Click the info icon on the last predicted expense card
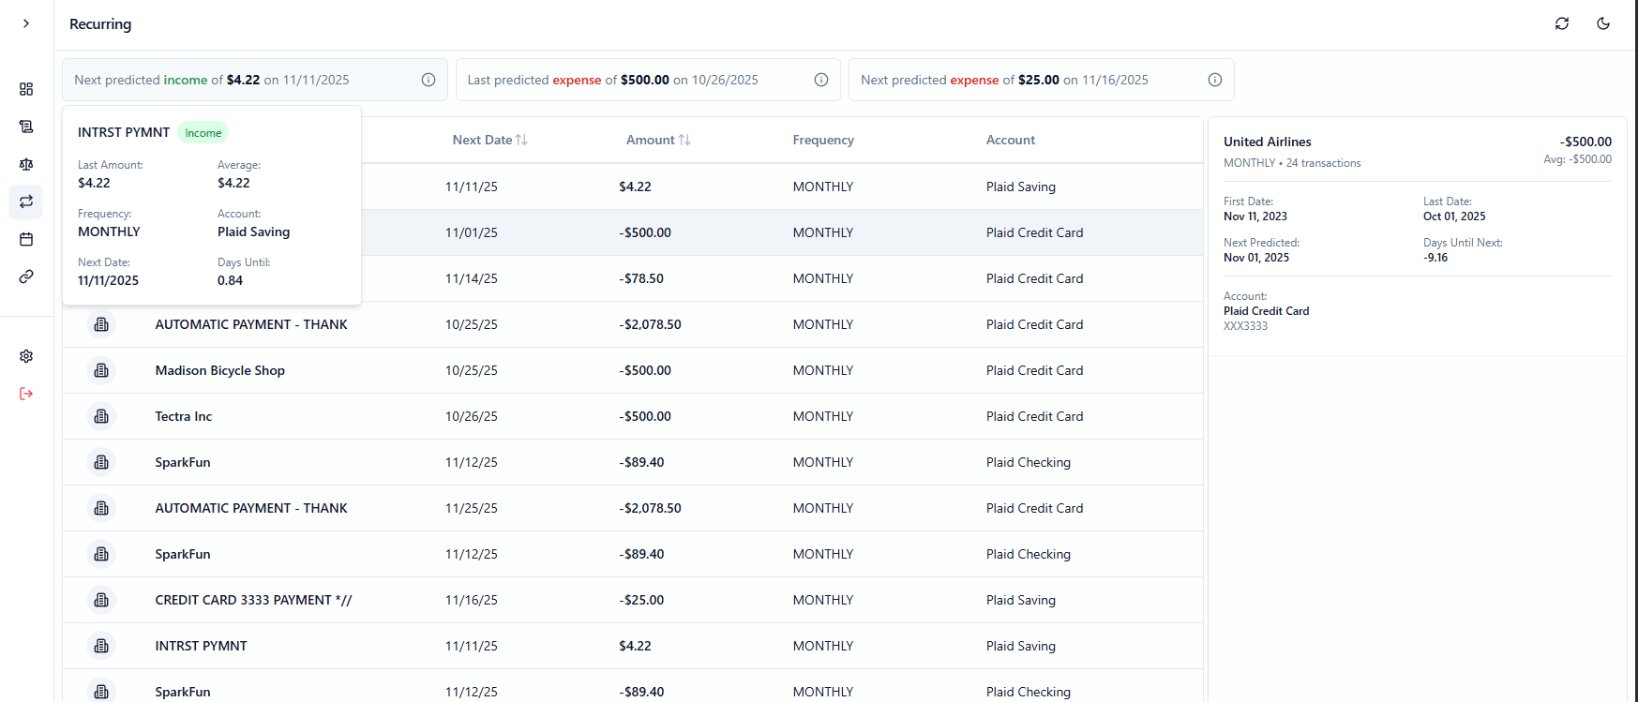1638x702 pixels. pyautogui.click(x=821, y=80)
